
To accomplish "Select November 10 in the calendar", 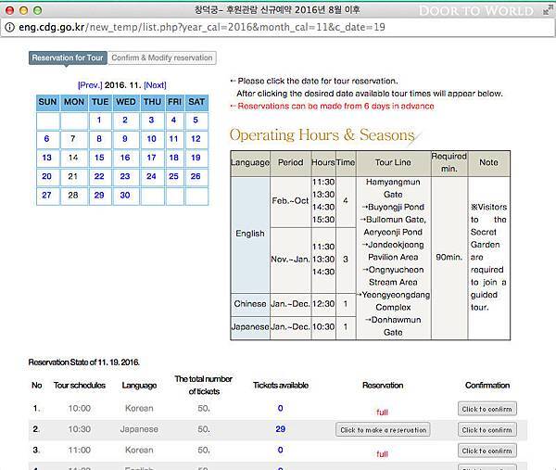I will (151, 139).
